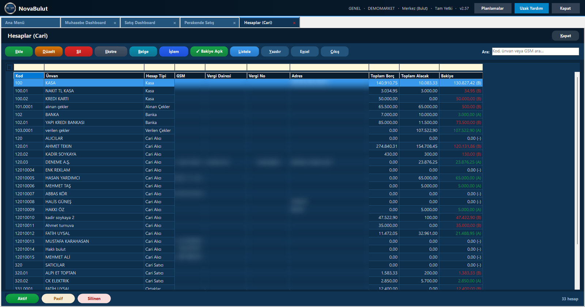
Task: Delete the account using Sil
Action: pyautogui.click(x=79, y=52)
